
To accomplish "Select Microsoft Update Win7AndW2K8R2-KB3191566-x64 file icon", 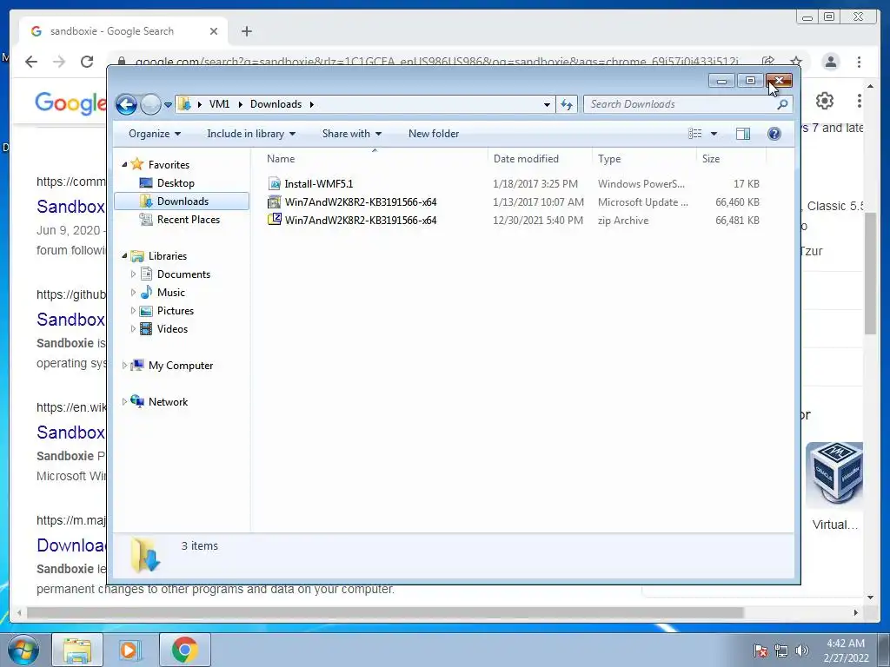I will point(275,201).
